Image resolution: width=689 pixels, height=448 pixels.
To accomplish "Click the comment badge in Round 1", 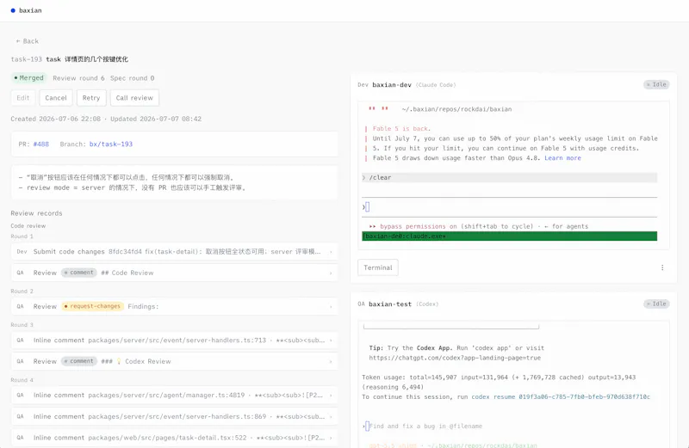I will 78,273.
